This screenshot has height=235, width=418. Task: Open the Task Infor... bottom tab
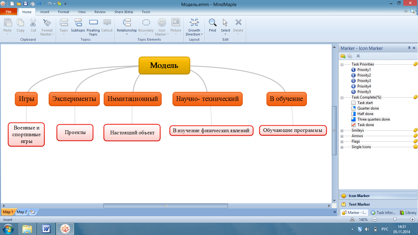[383, 213]
